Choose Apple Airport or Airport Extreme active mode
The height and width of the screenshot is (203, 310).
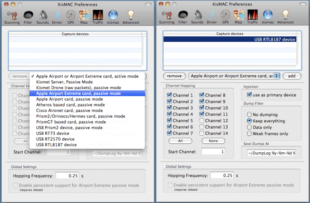[87, 76]
